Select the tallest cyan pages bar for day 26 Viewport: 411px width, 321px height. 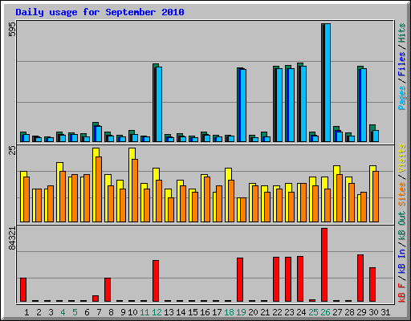[x=328, y=83]
